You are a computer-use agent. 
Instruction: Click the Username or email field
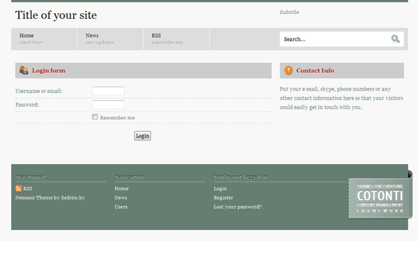108,91
